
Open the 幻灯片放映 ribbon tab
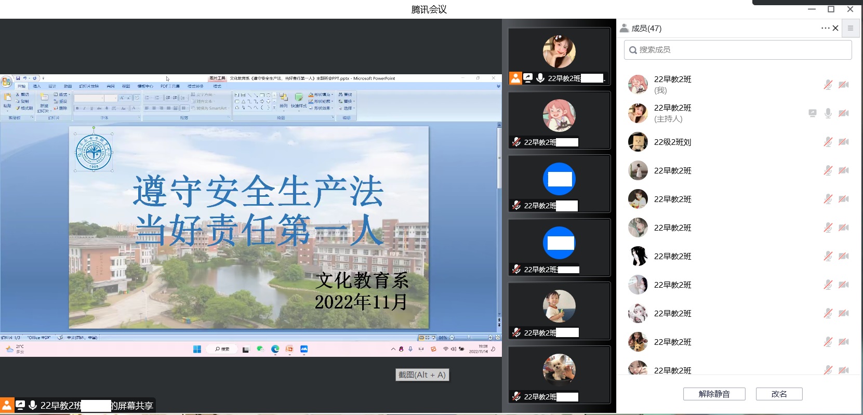coord(89,86)
